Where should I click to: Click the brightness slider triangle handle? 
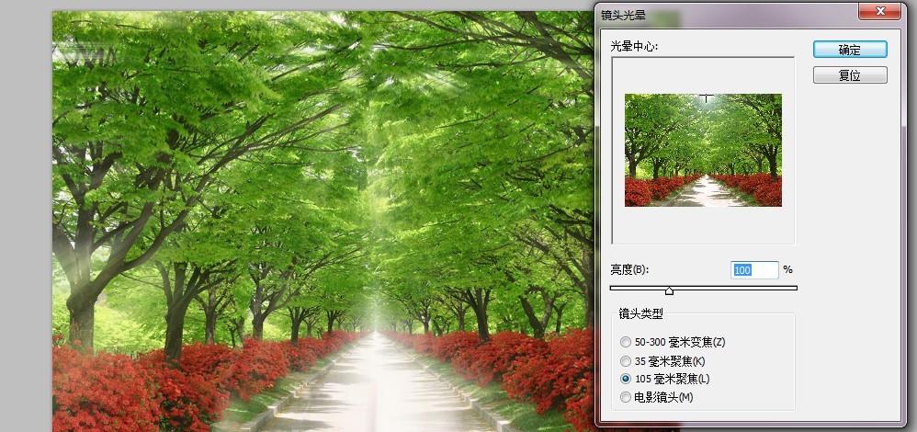pyautogui.click(x=669, y=290)
